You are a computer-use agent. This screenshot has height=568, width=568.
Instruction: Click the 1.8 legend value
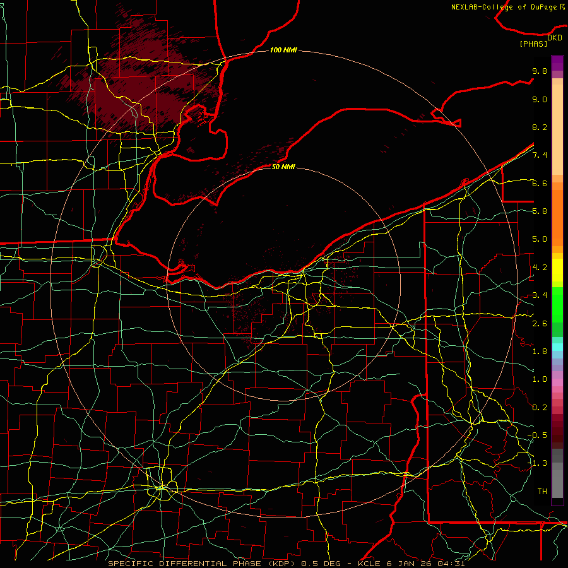[x=540, y=352]
